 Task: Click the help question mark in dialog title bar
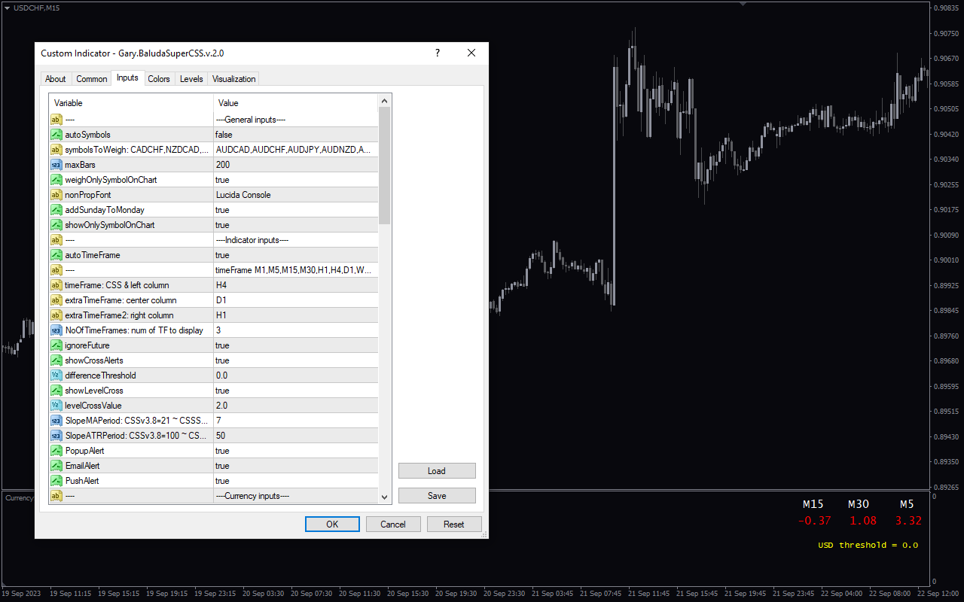tap(438, 53)
